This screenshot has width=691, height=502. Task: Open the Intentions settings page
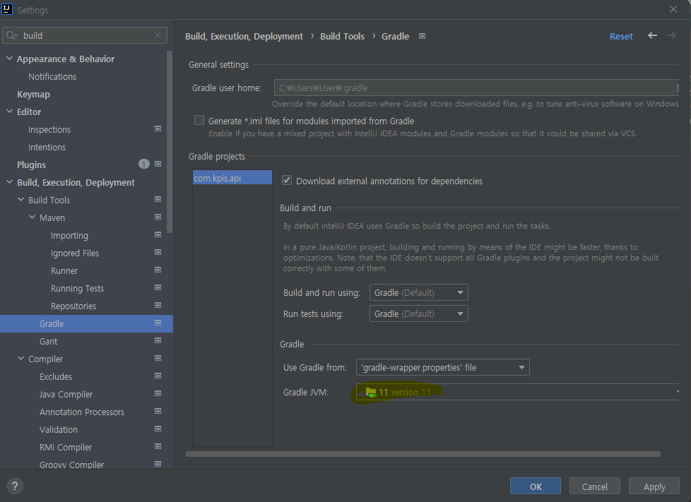point(47,147)
